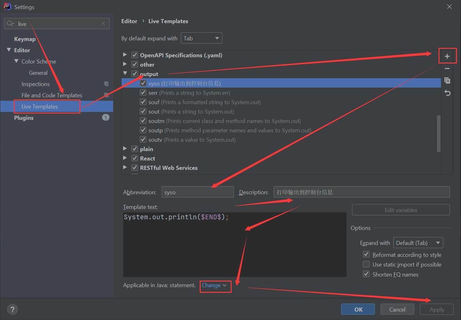461x320 pixels.
Task: Click the Description input field
Action: tap(362, 192)
